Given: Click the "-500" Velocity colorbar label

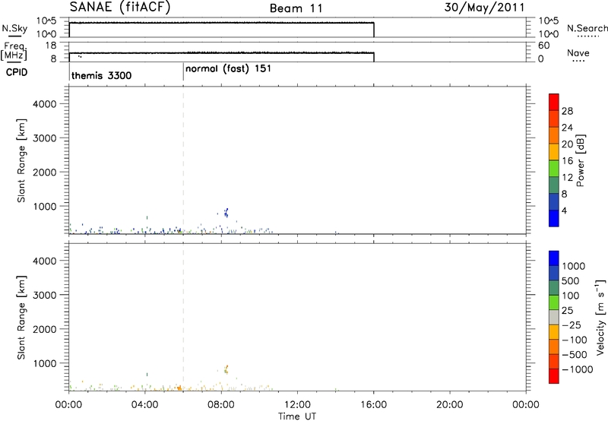Looking at the screenshot, I should coord(575,354).
